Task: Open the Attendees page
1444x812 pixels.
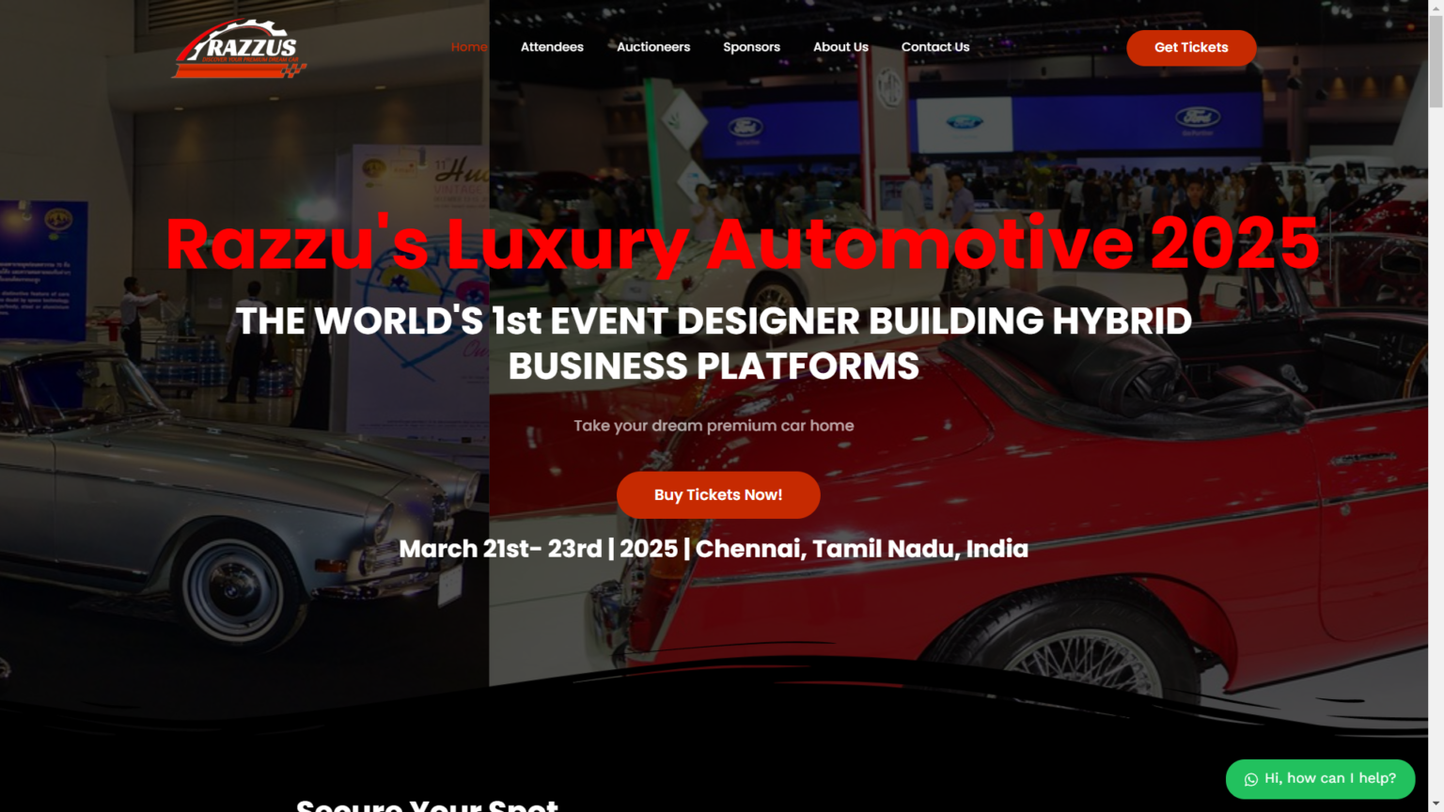Action: [x=552, y=47]
